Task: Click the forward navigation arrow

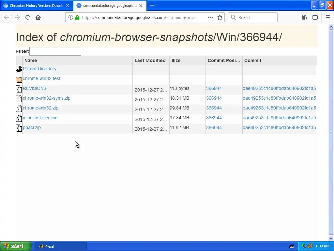Action: point(17,18)
